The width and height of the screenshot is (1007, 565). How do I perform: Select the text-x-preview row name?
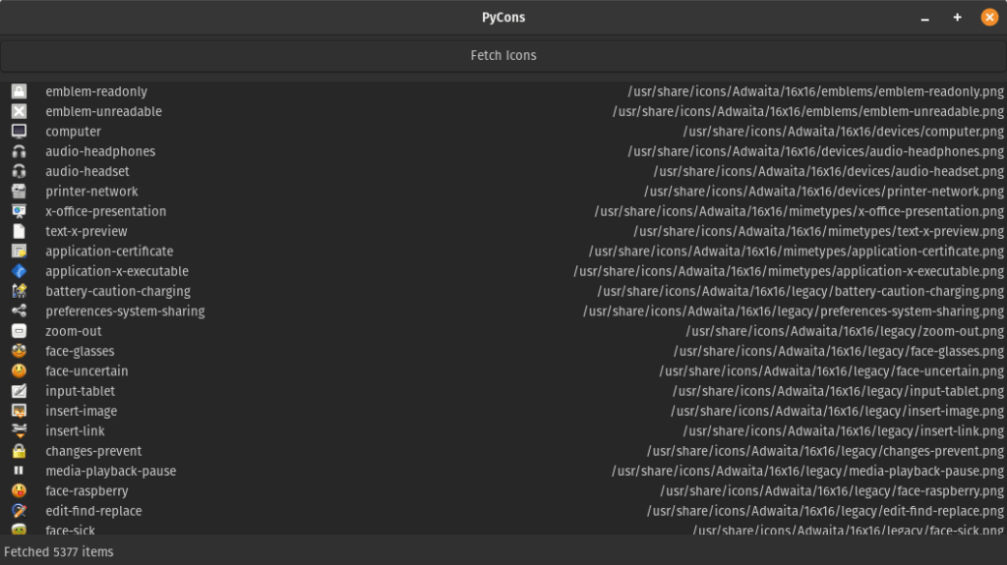point(86,232)
